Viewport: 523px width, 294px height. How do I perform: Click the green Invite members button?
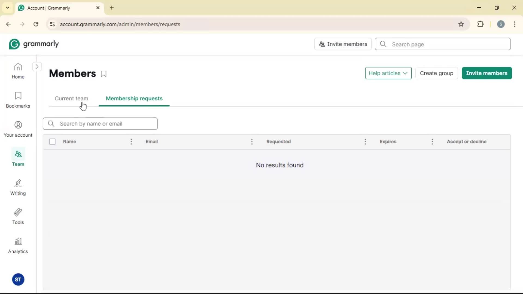pos(486,73)
